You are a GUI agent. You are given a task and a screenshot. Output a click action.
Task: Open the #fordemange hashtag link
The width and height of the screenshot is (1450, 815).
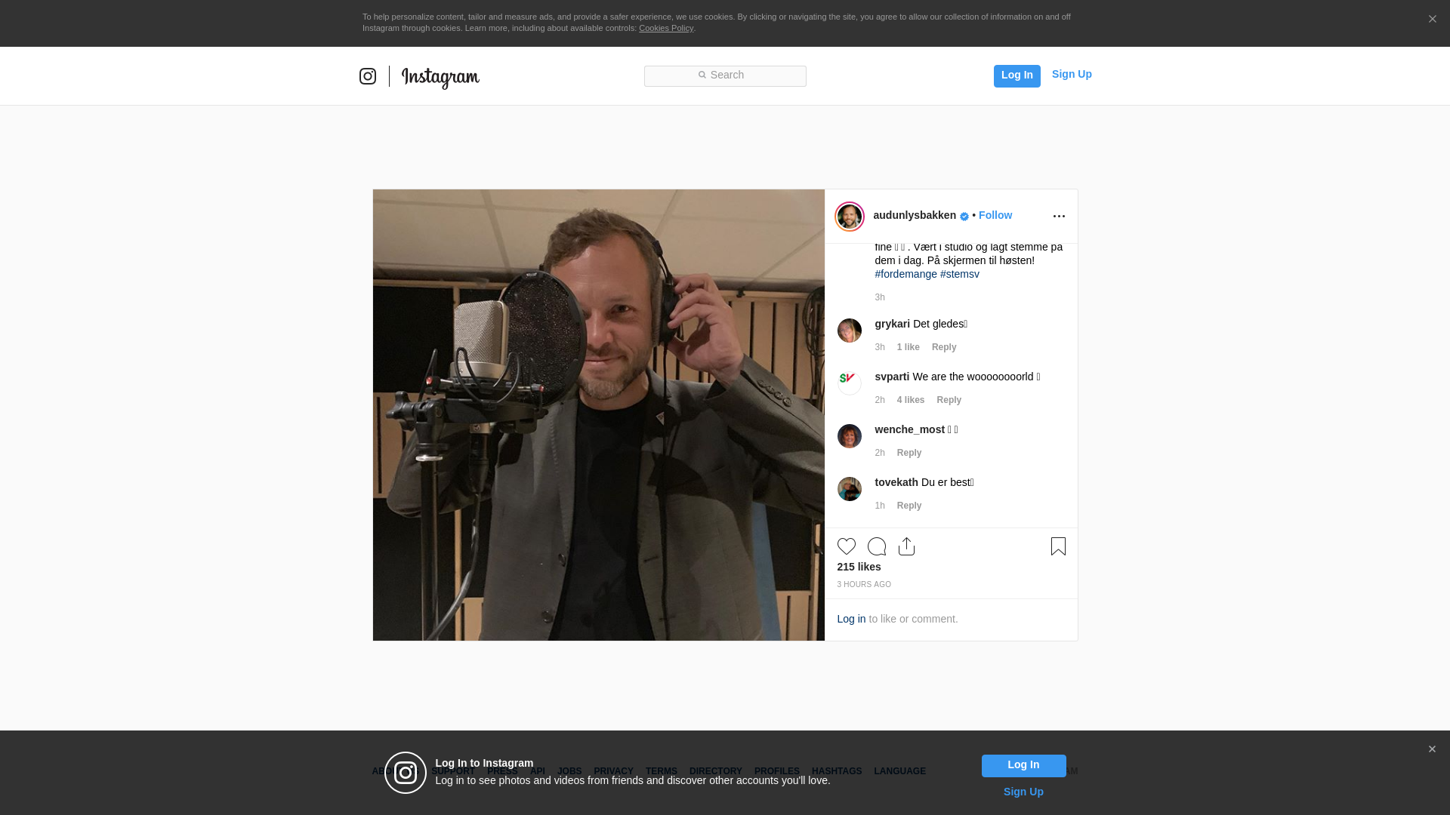click(x=905, y=274)
